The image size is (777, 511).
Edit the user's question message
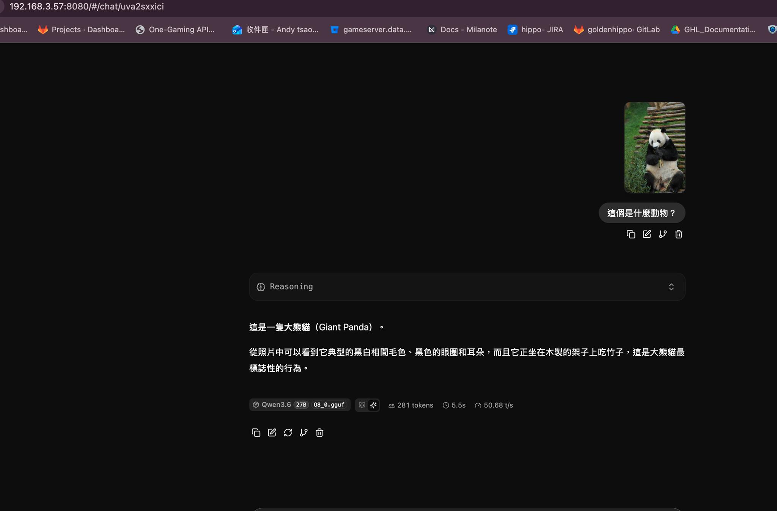[x=647, y=234]
